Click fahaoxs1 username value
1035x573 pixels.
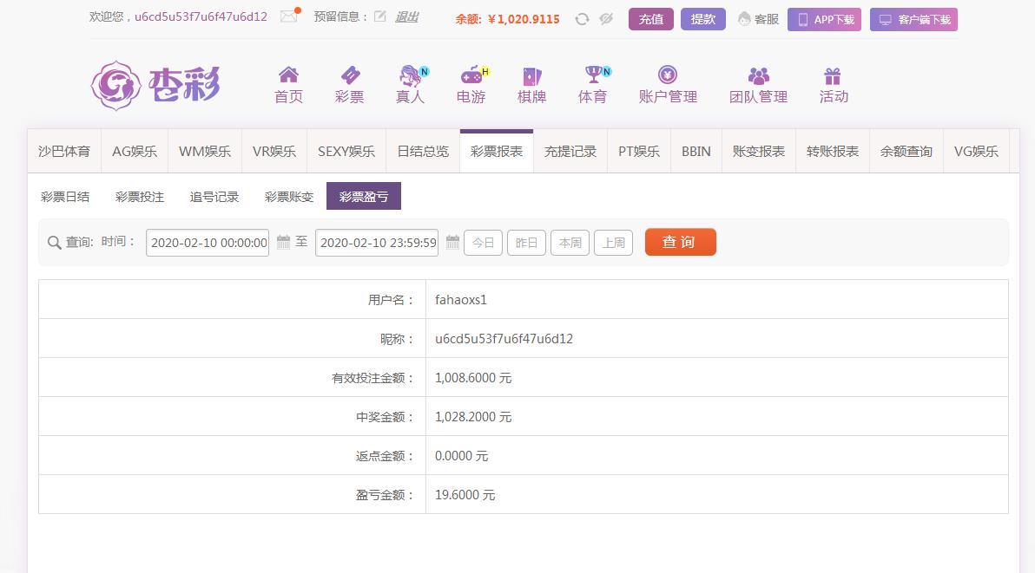click(461, 300)
